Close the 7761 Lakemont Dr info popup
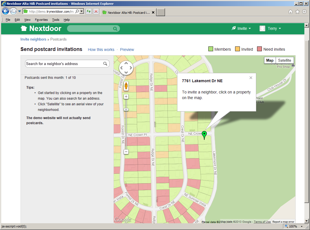This screenshot has width=310, height=230. pyautogui.click(x=251, y=78)
